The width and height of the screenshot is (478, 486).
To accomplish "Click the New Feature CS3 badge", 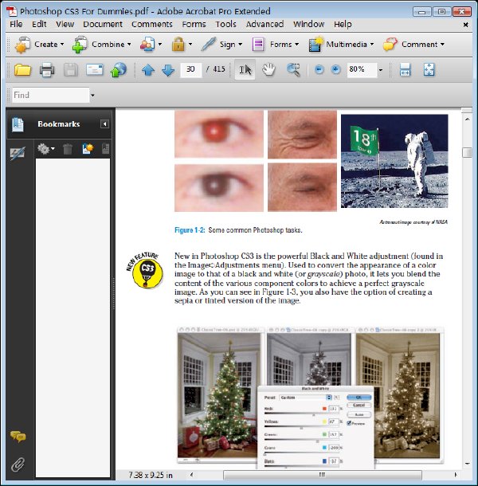I will pos(145,270).
